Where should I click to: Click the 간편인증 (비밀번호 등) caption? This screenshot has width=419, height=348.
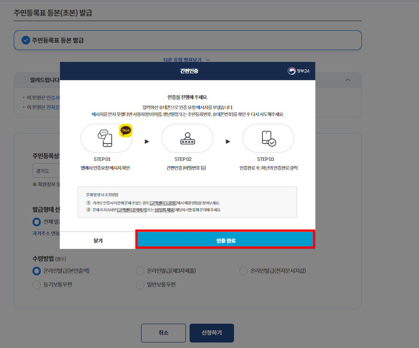point(186,168)
